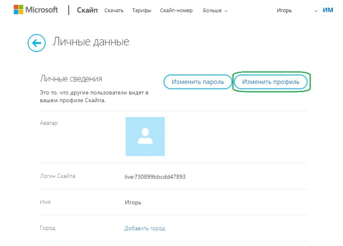The image size is (343, 246).
Task: Click the default profile avatar picture
Action: click(x=145, y=136)
